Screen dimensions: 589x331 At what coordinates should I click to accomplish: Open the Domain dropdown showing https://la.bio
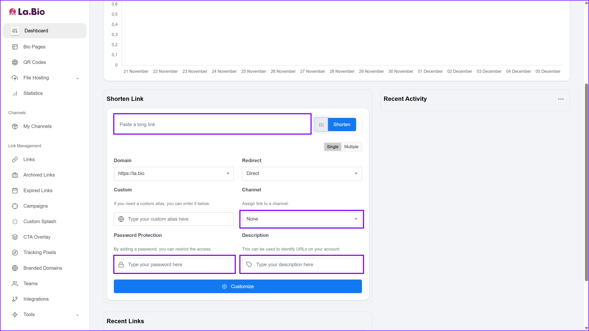point(174,173)
